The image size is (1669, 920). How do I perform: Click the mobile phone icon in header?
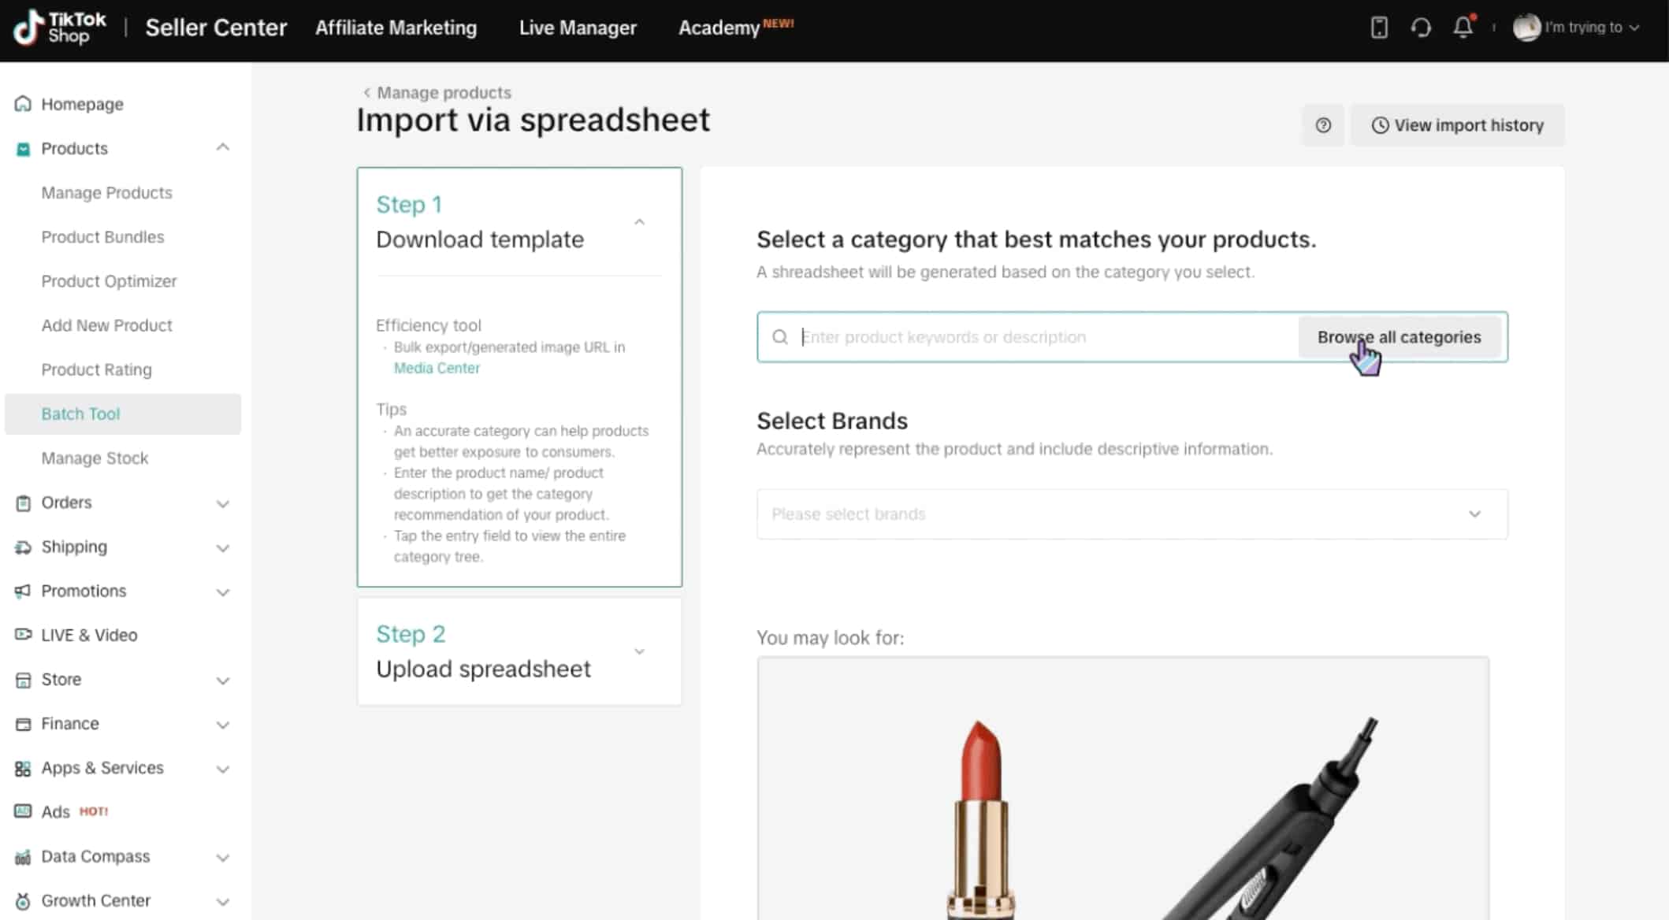point(1379,28)
